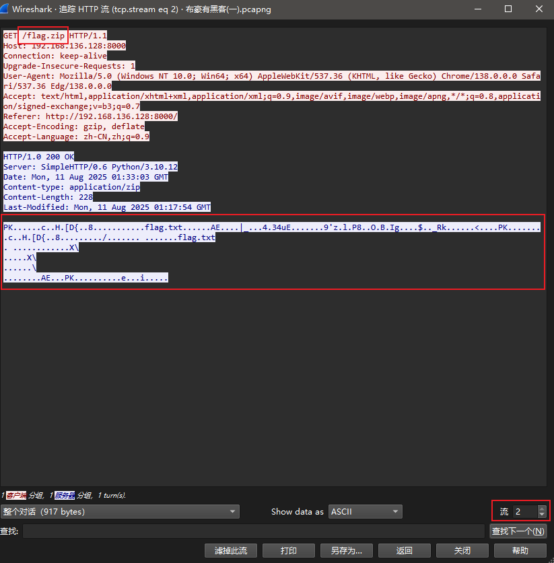
Task: Close the window with the X icon
Action: coord(539,9)
